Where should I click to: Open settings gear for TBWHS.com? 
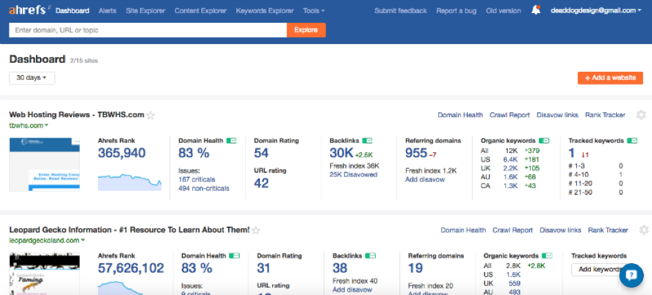pyautogui.click(x=641, y=115)
